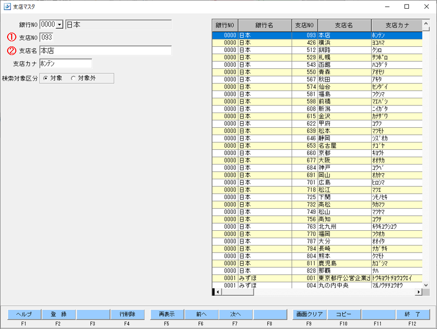Click the grid horizontal scrollbar thumb
The image size is (437, 329).
[237, 292]
